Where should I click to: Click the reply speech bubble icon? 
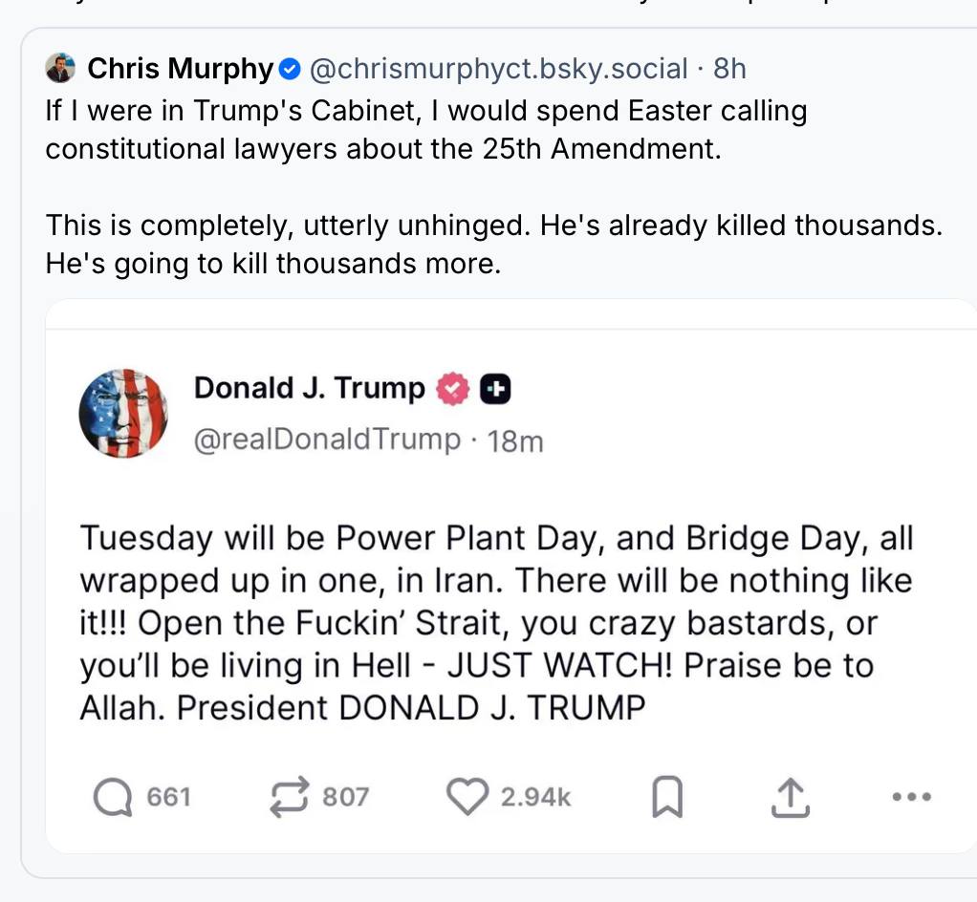click(115, 797)
